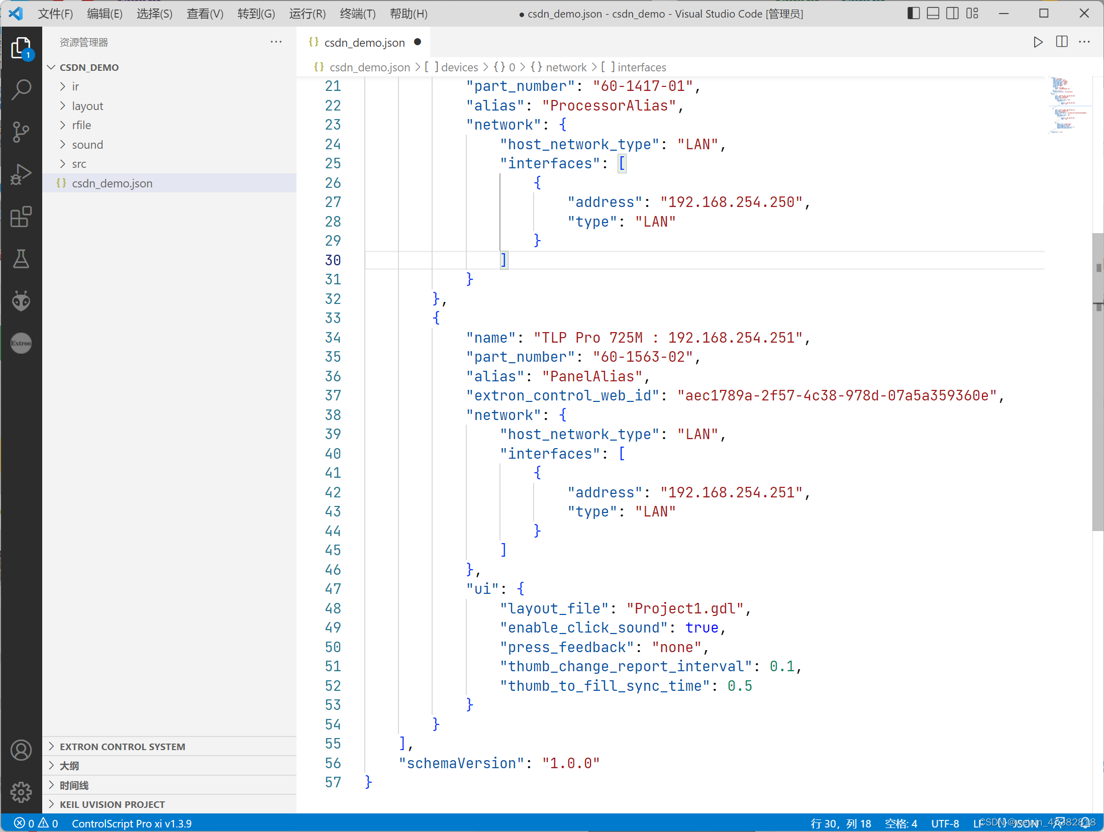Viewport: 1104px width, 832px height.
Task: Toggle secondary side bar layout button
Action: coord(952,14)
